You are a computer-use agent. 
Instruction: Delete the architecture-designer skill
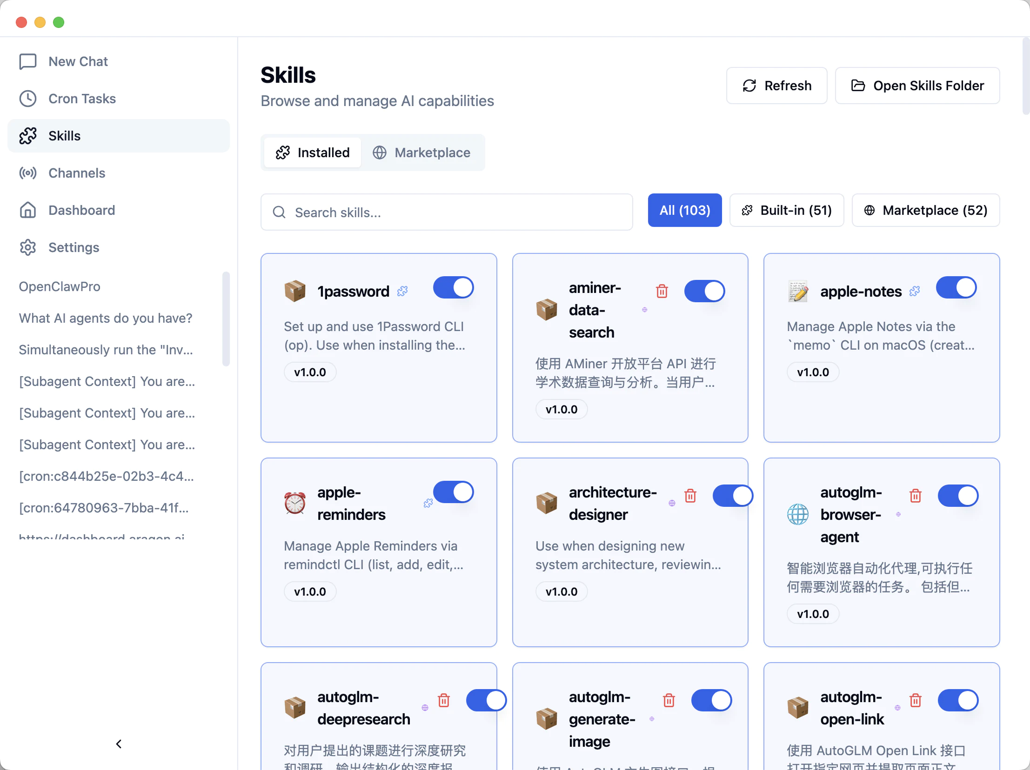point(690,496)
